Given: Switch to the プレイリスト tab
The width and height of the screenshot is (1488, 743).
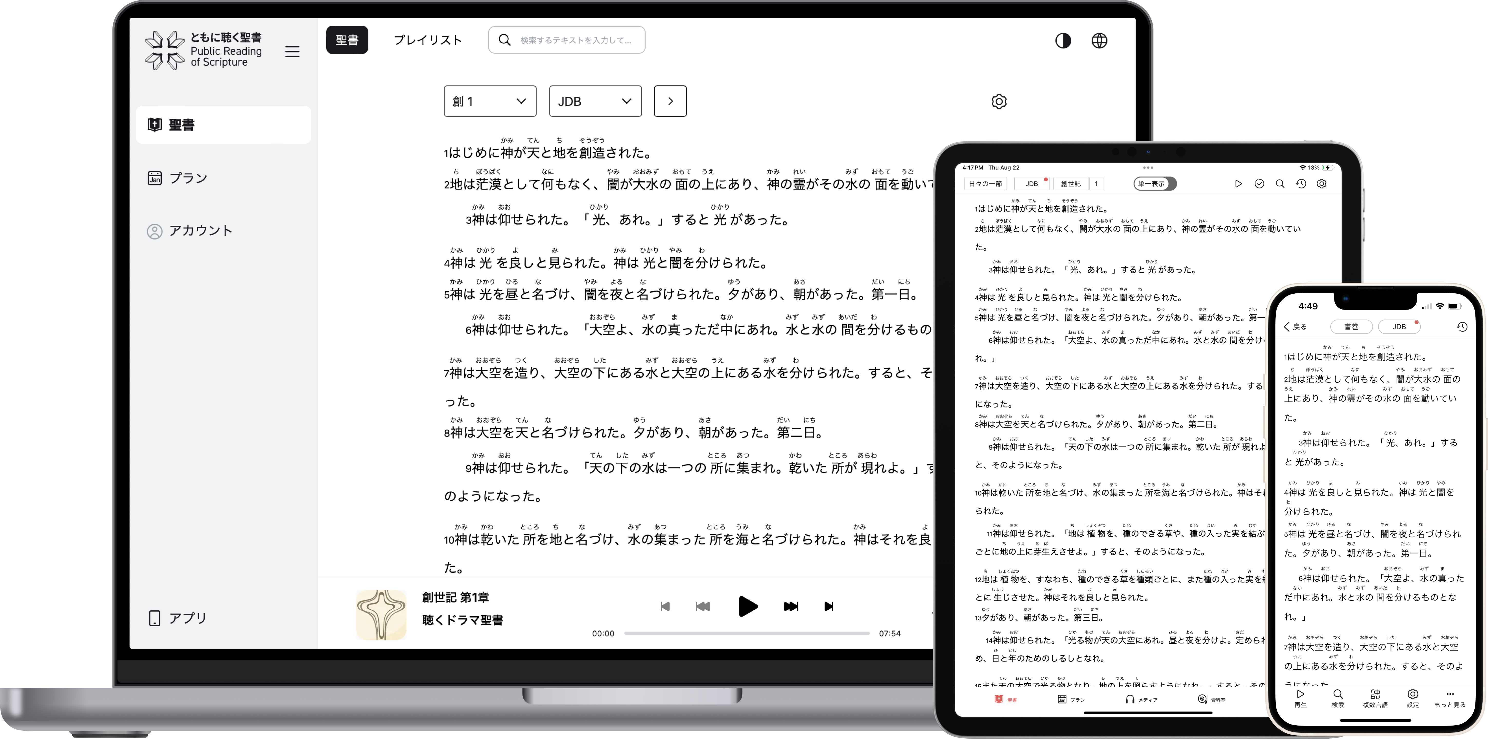Looking at the screenshot, I should 427,40.
